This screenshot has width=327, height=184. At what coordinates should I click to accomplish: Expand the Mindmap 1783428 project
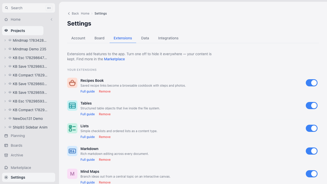pos(5,40)
